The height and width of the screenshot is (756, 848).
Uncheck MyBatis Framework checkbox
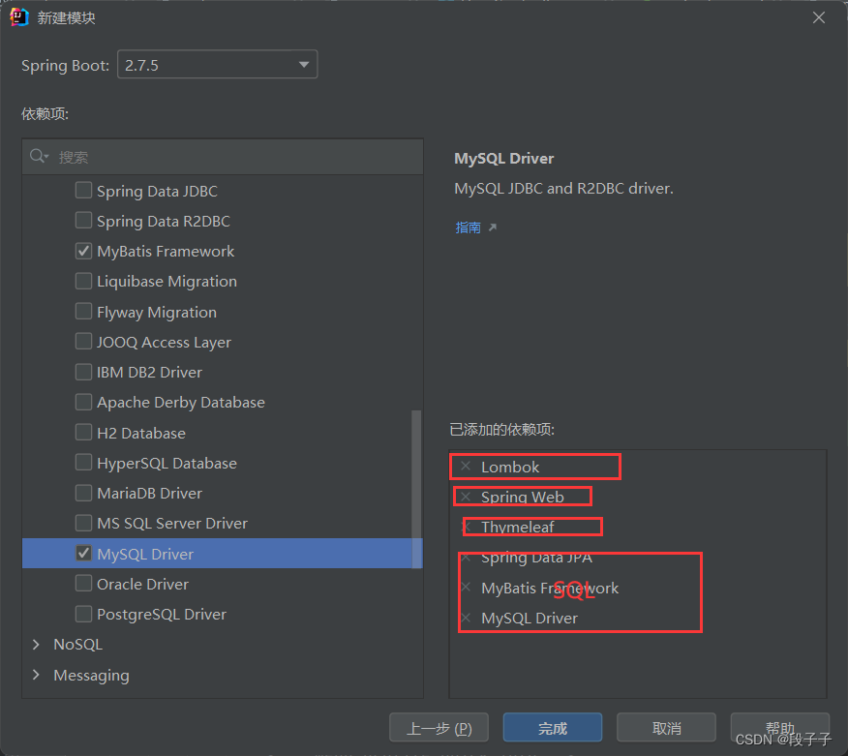click(83, 251)
